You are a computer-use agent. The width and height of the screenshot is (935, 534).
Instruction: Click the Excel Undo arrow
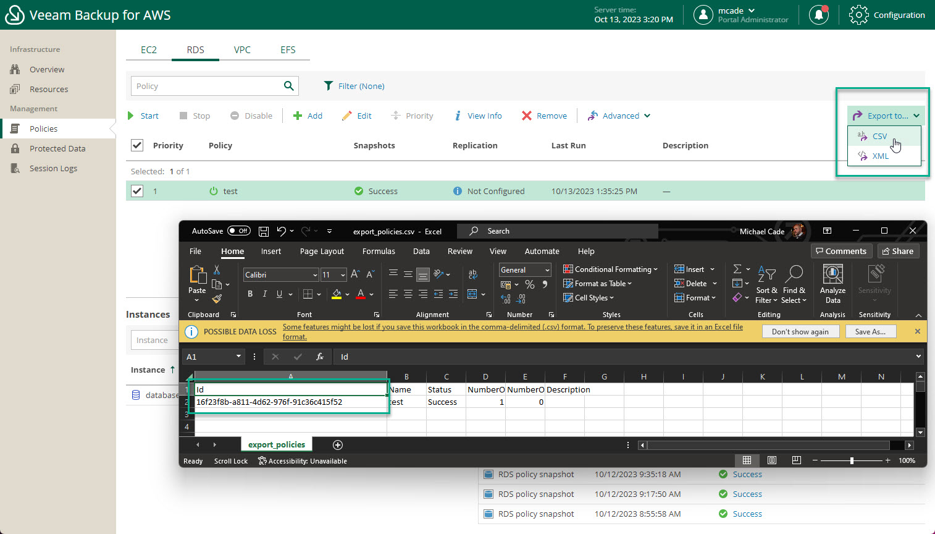282,231
